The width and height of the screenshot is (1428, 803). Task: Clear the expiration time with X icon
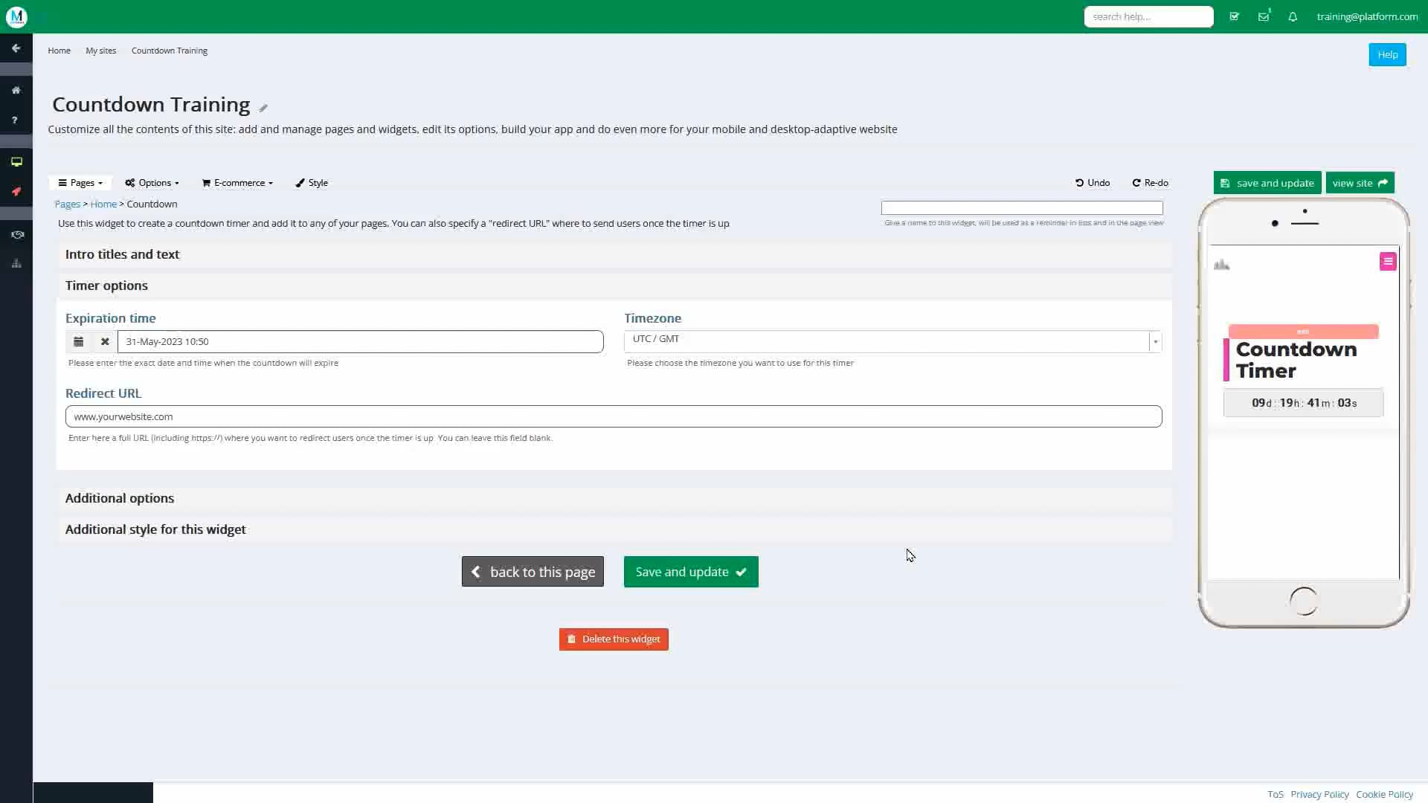[x=105, y=342]
